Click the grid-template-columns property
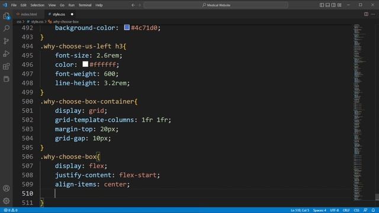Viewport: 379px width, 213px height. [94, 120]
